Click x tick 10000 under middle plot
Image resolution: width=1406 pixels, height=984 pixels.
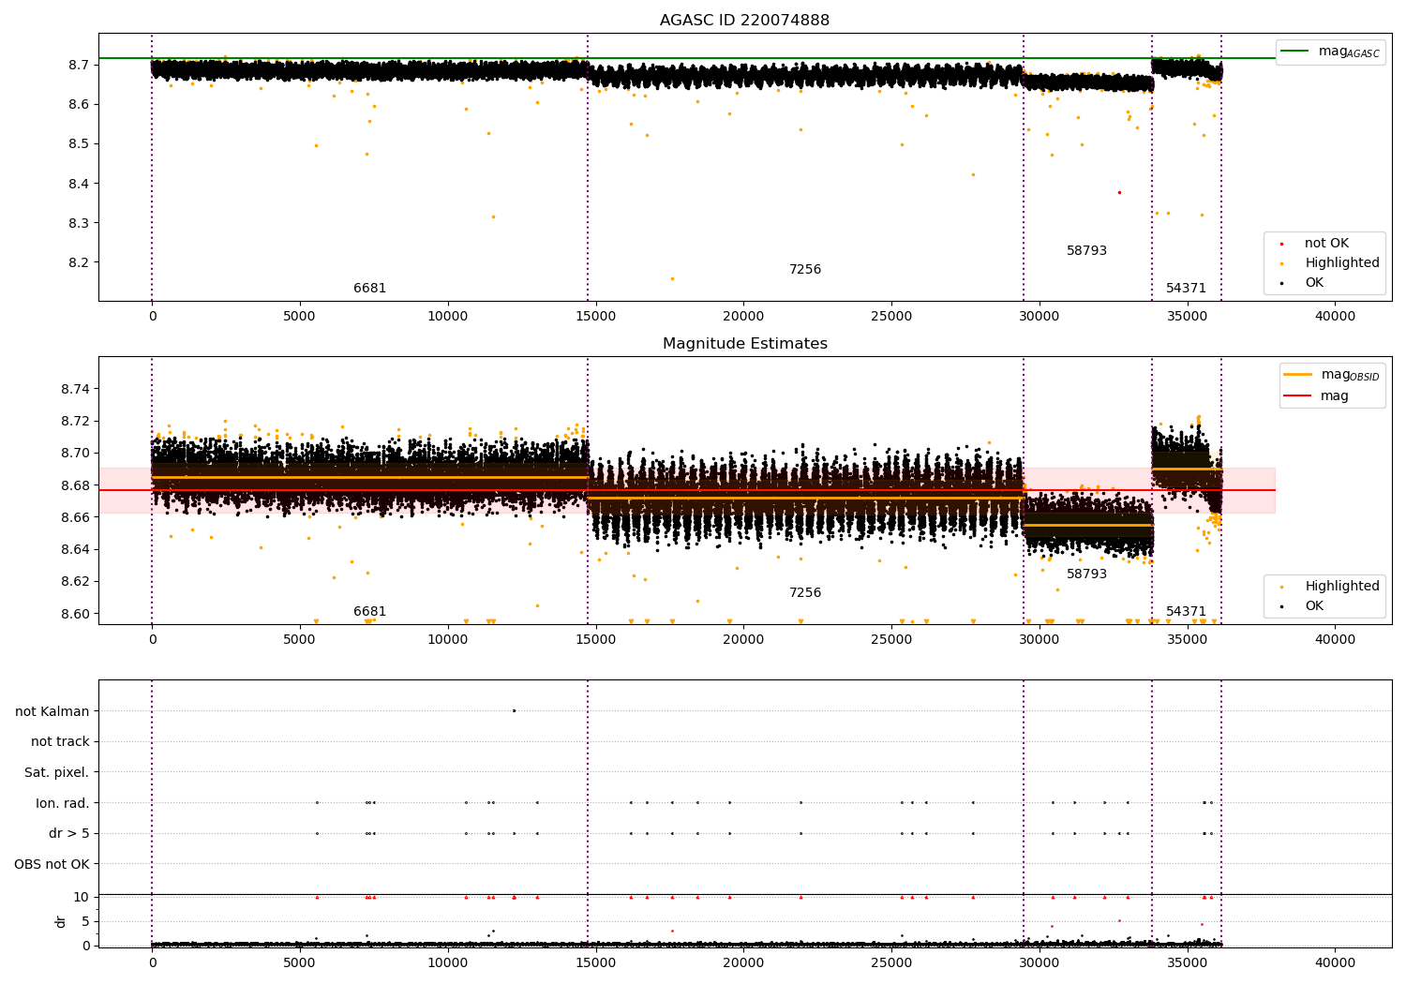448,640
